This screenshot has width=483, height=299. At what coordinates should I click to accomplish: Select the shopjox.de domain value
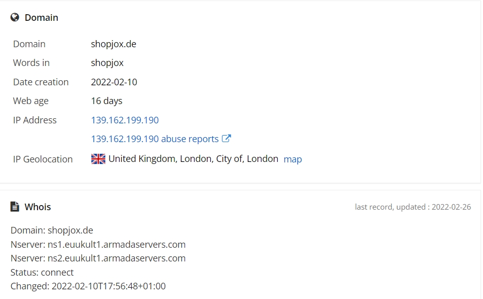114,44
